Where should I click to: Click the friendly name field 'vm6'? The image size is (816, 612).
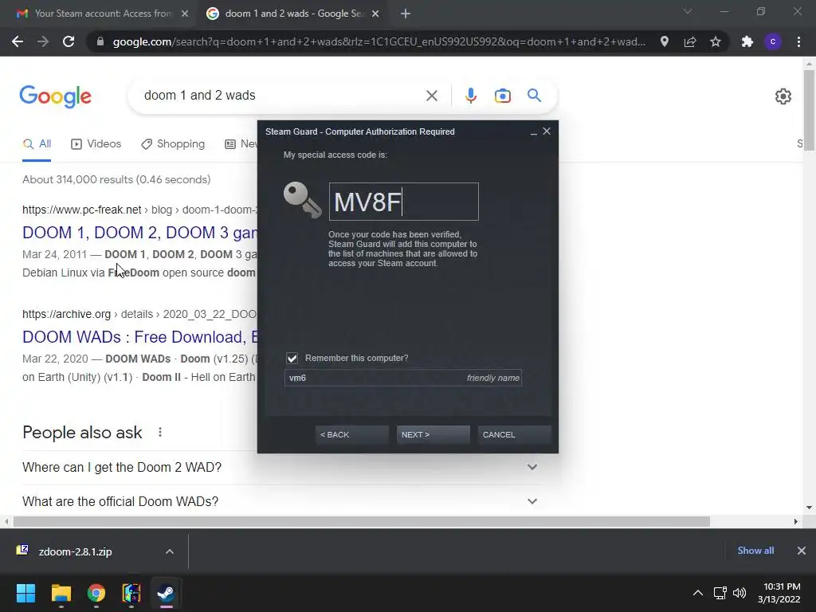(x=402, y=378)
